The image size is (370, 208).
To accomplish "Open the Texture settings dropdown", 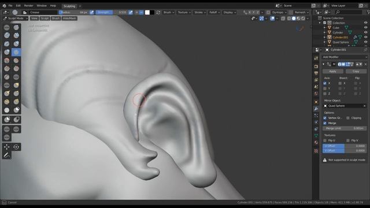I will pos(184,12).
